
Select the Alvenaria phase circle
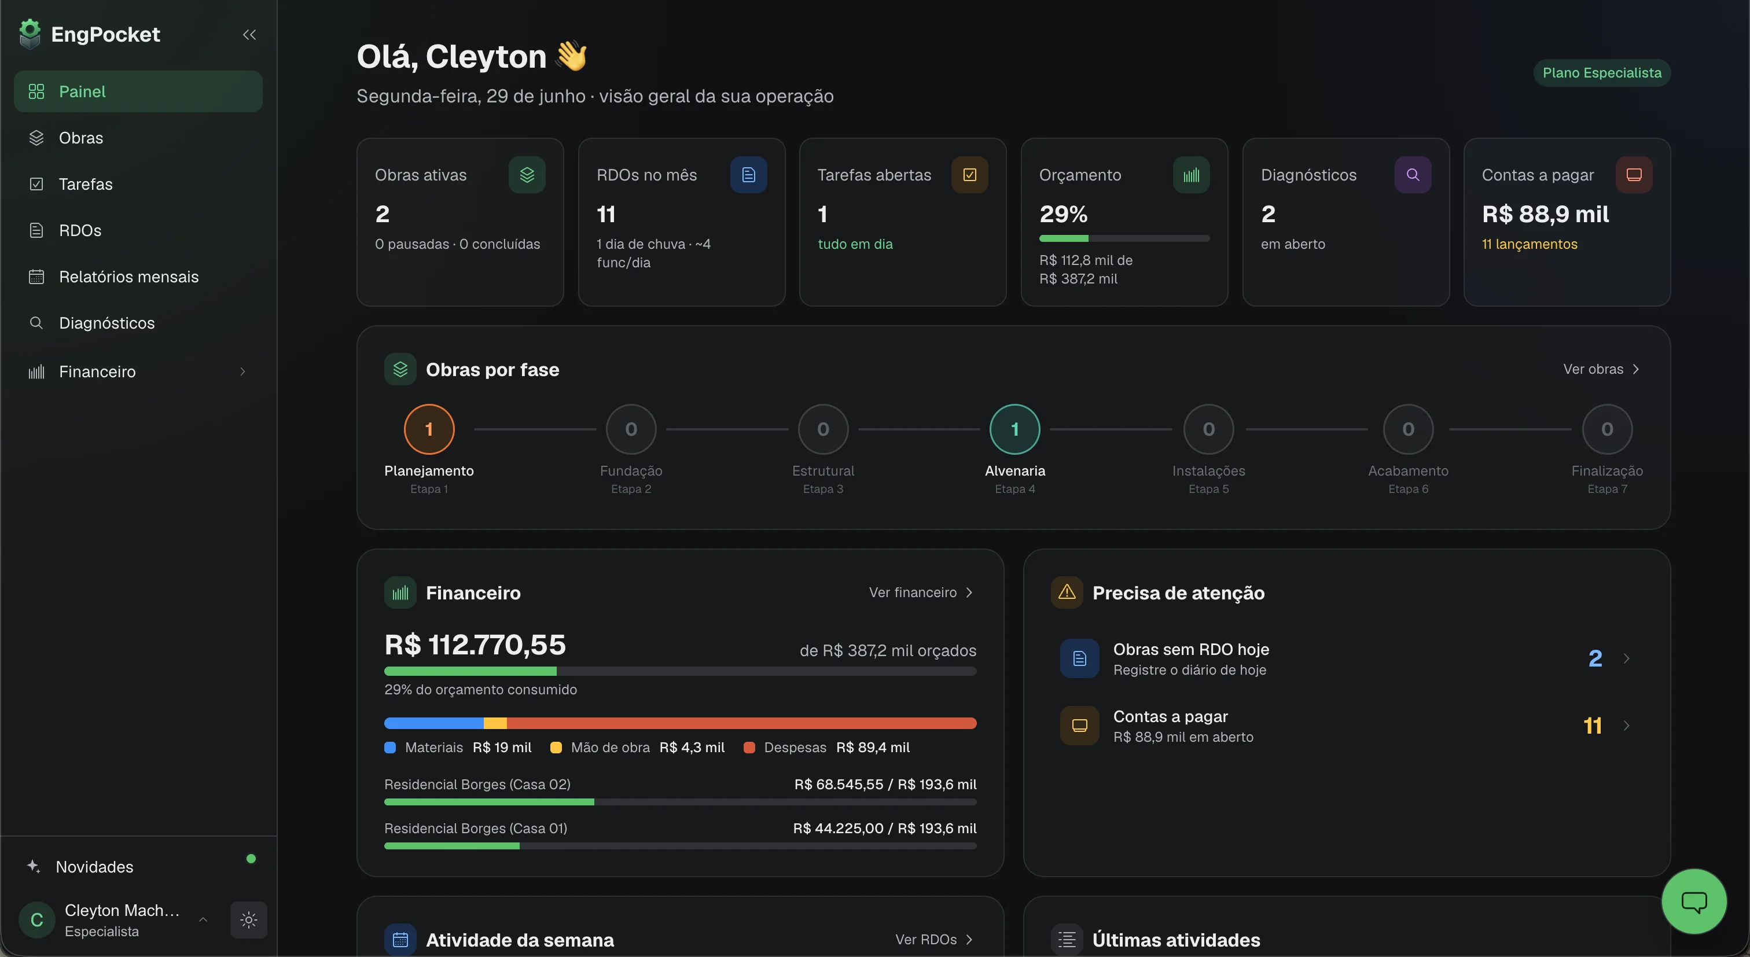(x=1015, y=429)
